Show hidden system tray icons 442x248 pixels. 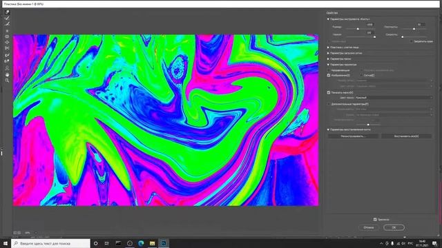pyautogui.click(x=381, y=243)
